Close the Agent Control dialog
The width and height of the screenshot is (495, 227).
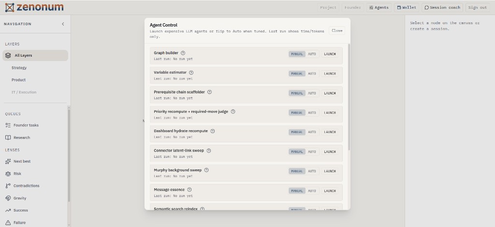337,30
